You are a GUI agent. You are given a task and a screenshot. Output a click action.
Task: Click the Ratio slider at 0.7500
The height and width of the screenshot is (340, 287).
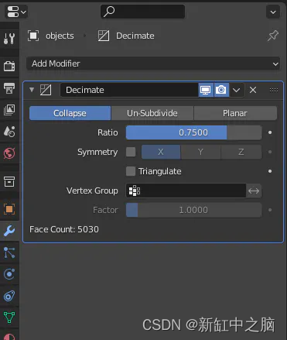(193, 132)
